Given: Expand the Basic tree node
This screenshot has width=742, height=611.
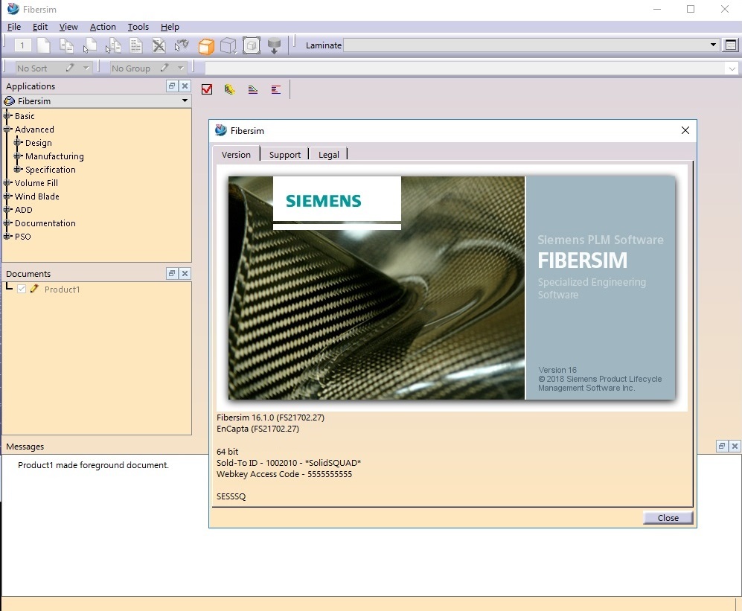Looking at the screenshot, I should 7,116.
